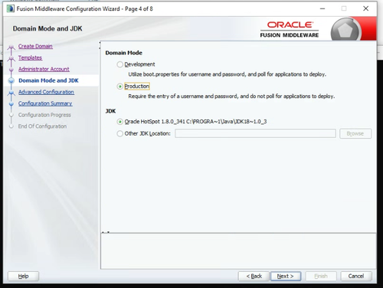This screenshot has width=383, height=288.
Task: Click the Administrator Account step marker icon
Action: point(11,69)
